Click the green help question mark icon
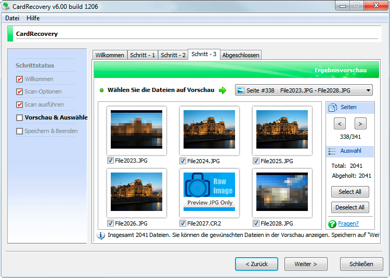The width and height of the screenshot is (390, 278). (332, 224)
